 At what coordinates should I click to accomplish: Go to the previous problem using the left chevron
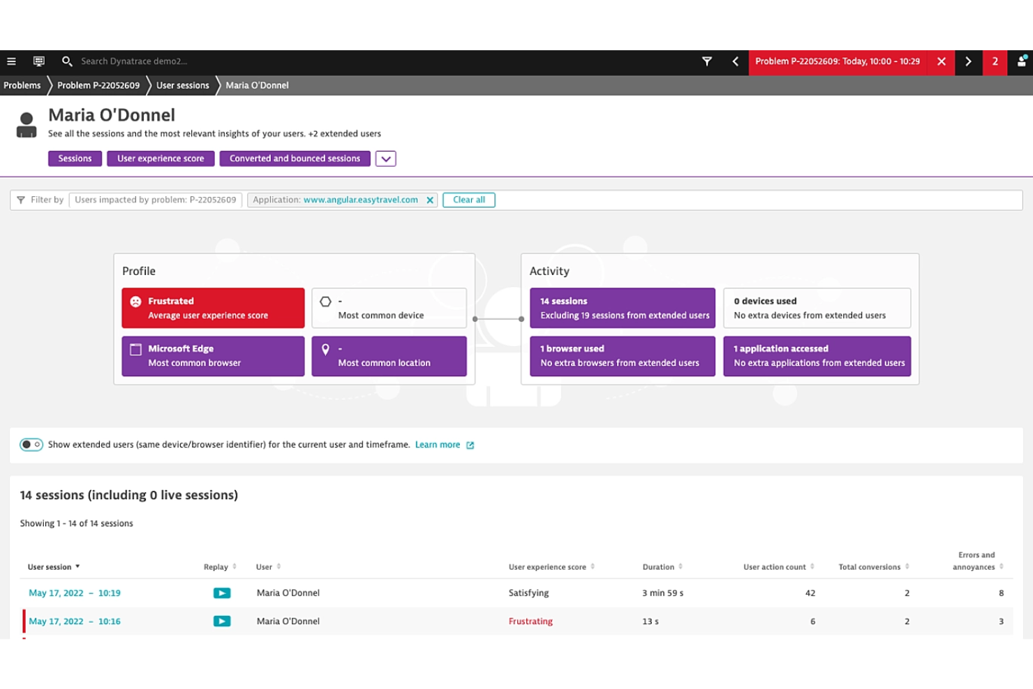735,61
